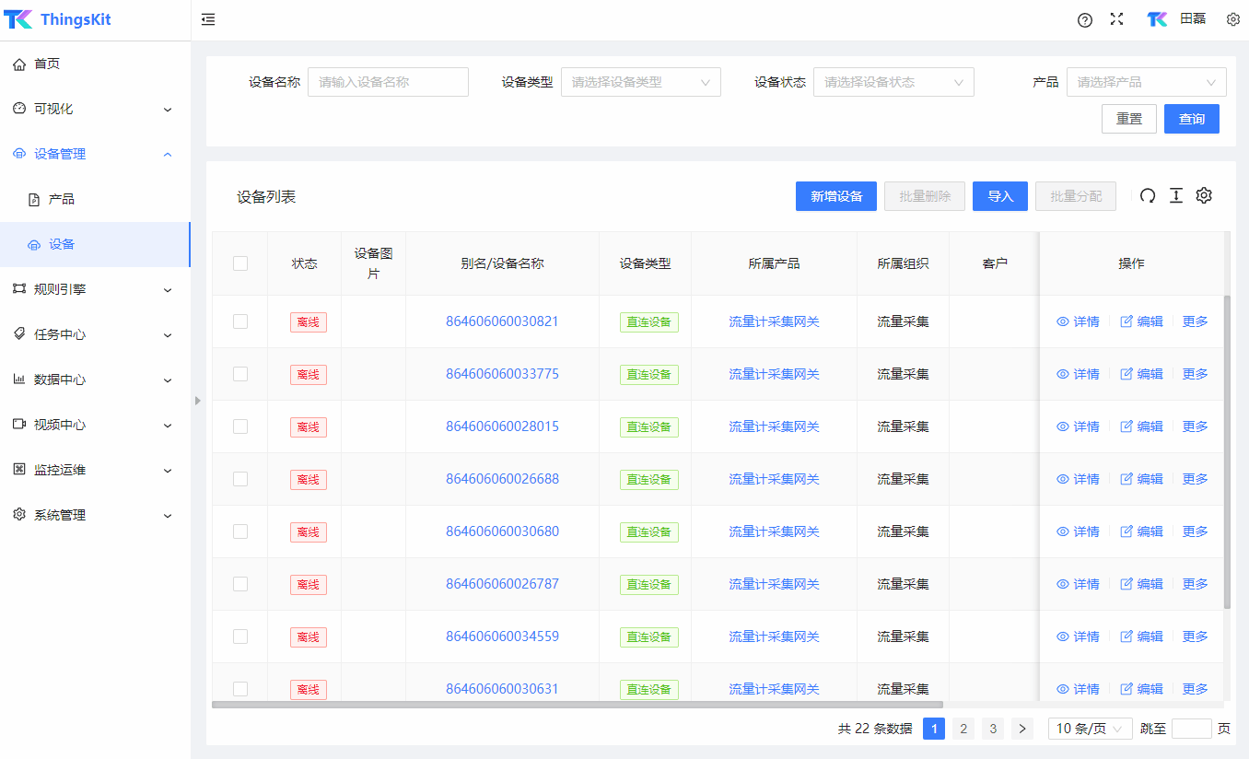Open the 设备状态 dropdown filter
The image size is (1249, 759).
[x=893, y=82]
